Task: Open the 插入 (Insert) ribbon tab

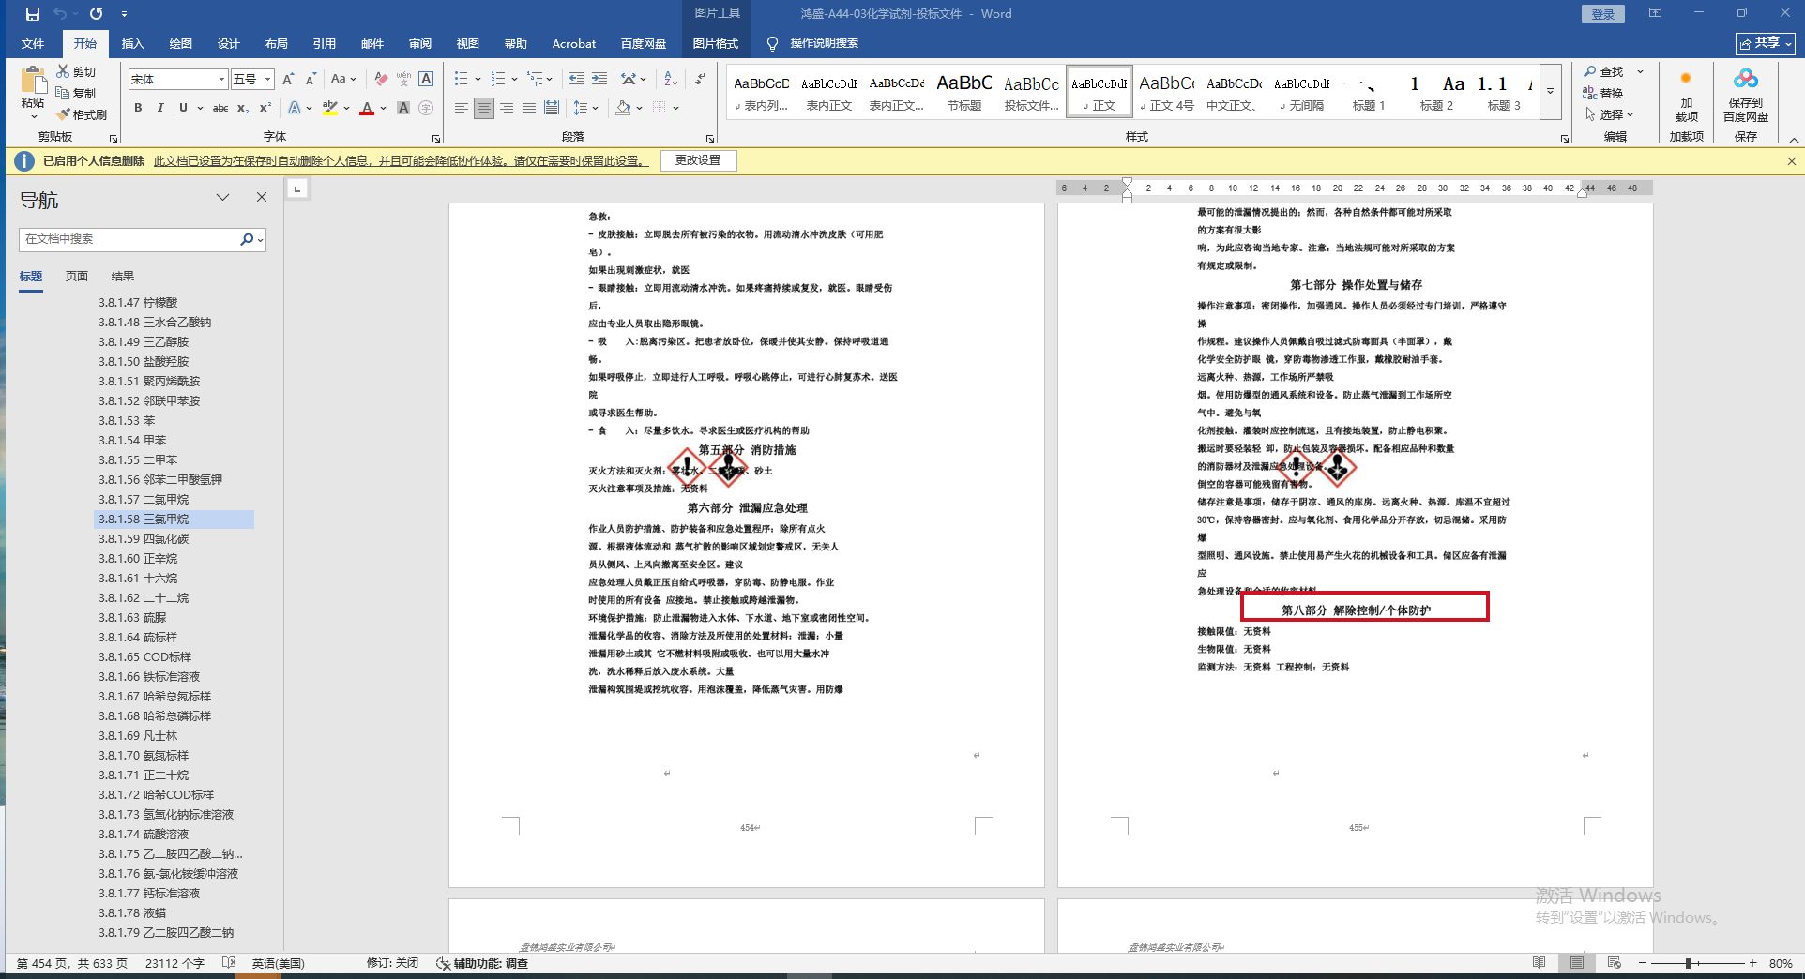Action: coord(132,44)
